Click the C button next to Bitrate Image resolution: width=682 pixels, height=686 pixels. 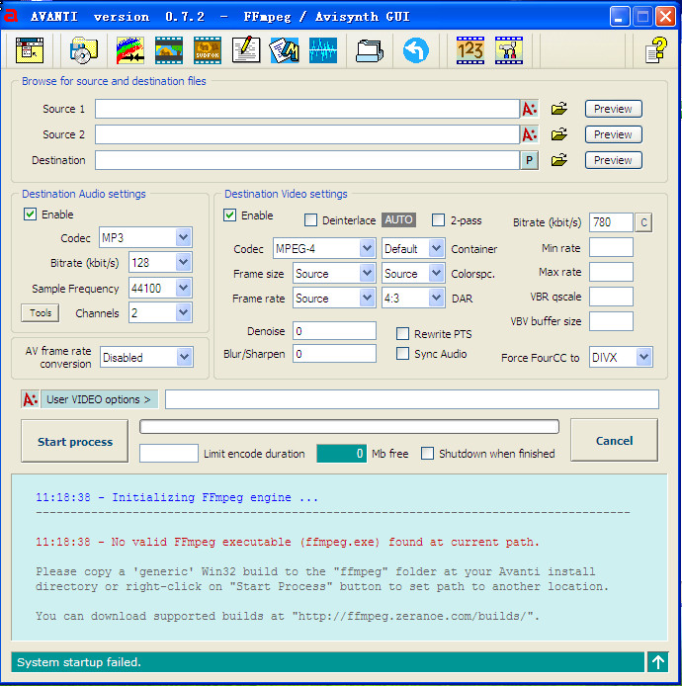click(643, 222)
